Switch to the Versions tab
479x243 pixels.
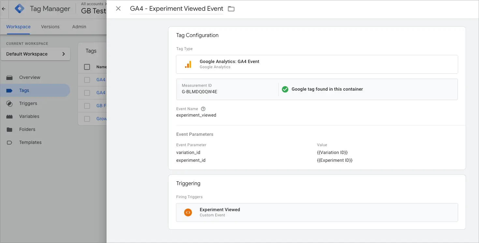(50, 27)
